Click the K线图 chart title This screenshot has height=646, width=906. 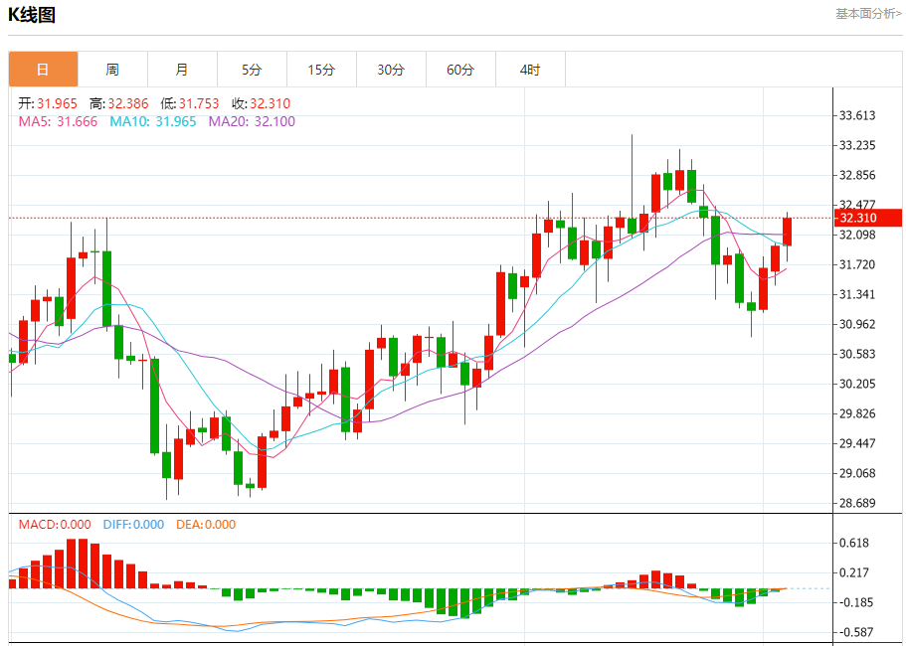click(x=32, y=15)
